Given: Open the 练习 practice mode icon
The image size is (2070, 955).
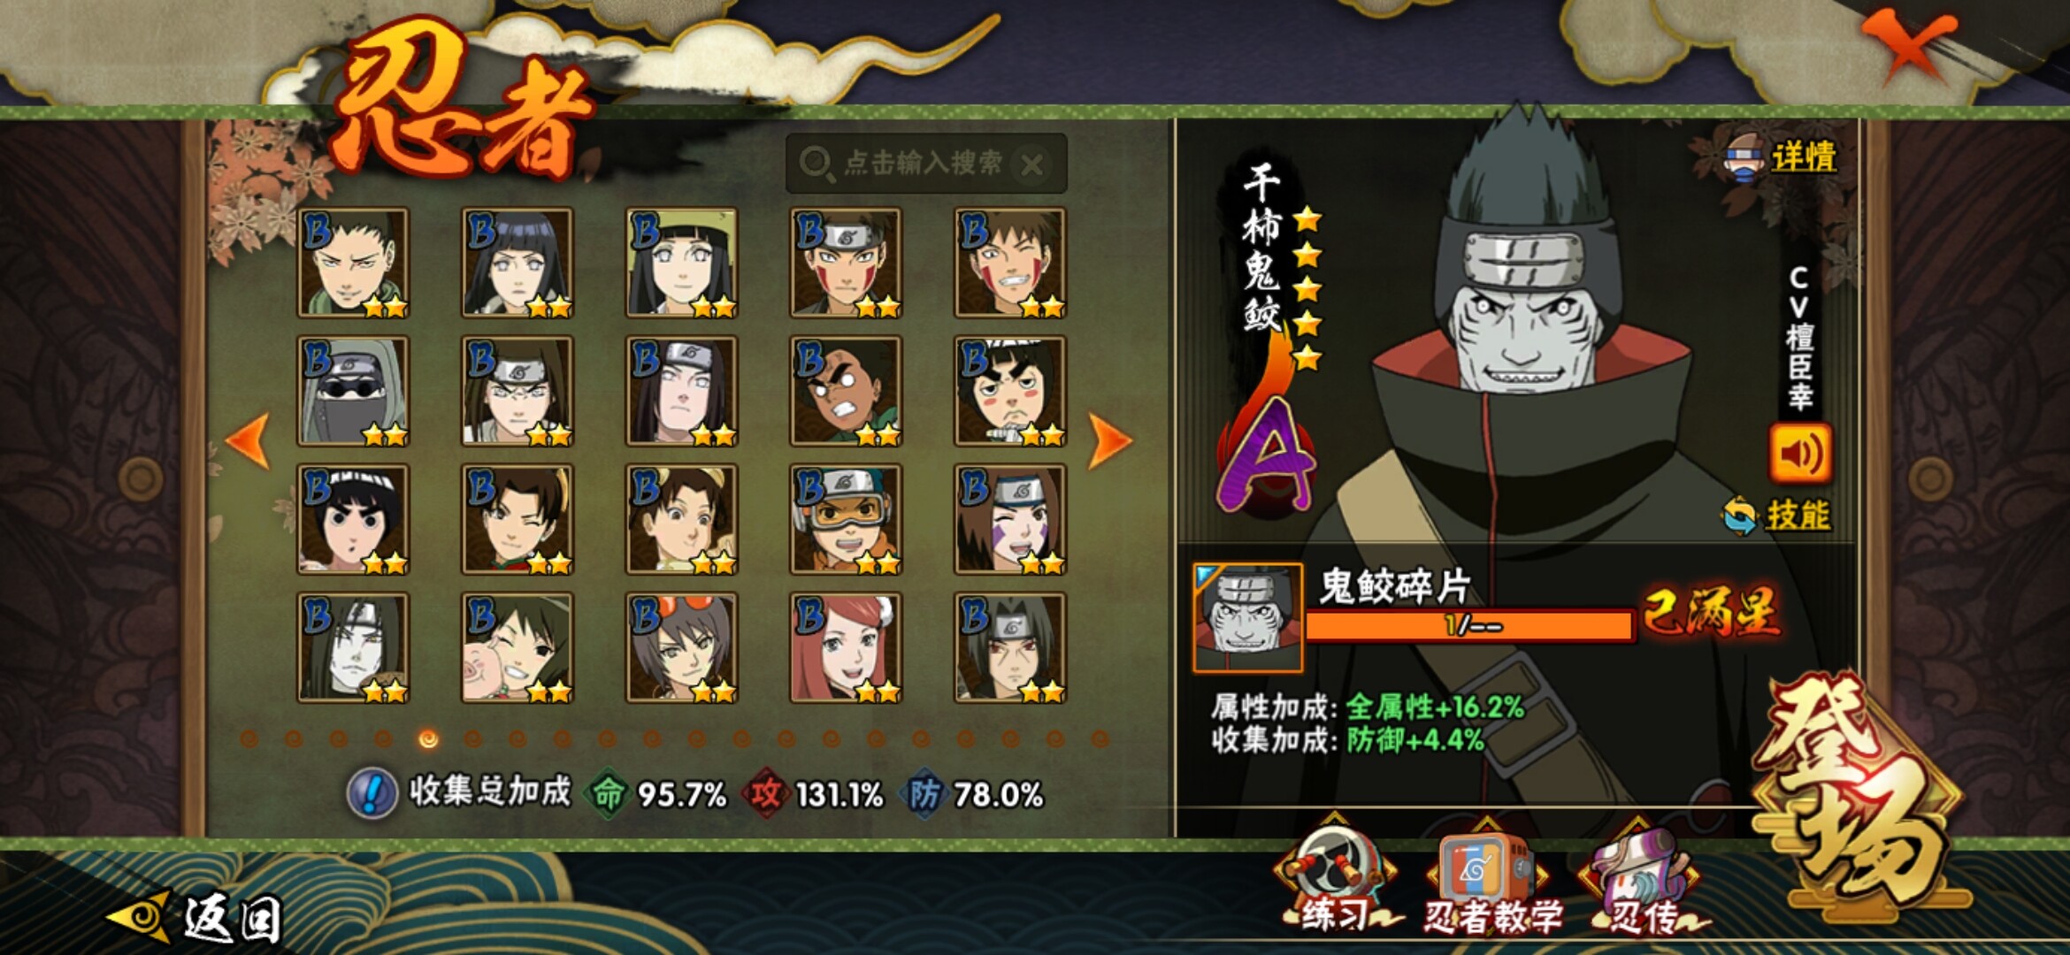Looking at the screenshot, I should (1336, 878).
